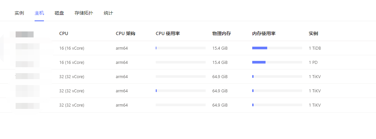
Task: Click the 内存使用率 column header
Action: 264,33
